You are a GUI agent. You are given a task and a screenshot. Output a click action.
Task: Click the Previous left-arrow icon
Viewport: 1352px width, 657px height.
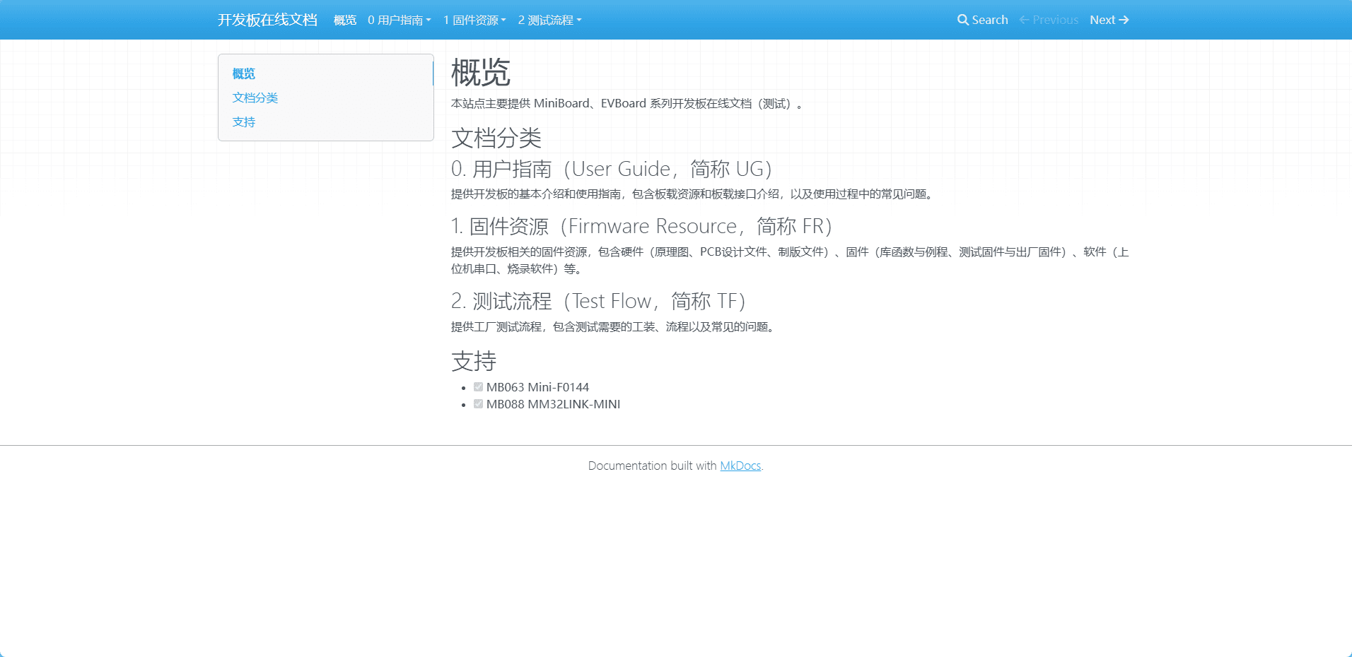tap(1024, 20)
